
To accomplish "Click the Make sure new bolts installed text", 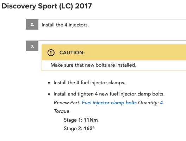I will click(93, 65).
